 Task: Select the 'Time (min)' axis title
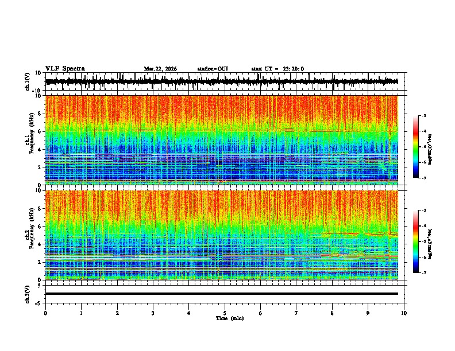point(230,318)
